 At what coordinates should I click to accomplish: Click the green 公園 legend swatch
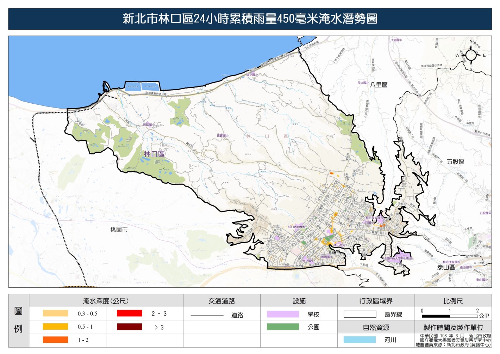tap(283, 327)
